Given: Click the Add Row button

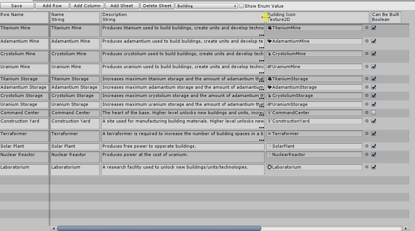Looking at the screenshot, I should 52,6.
